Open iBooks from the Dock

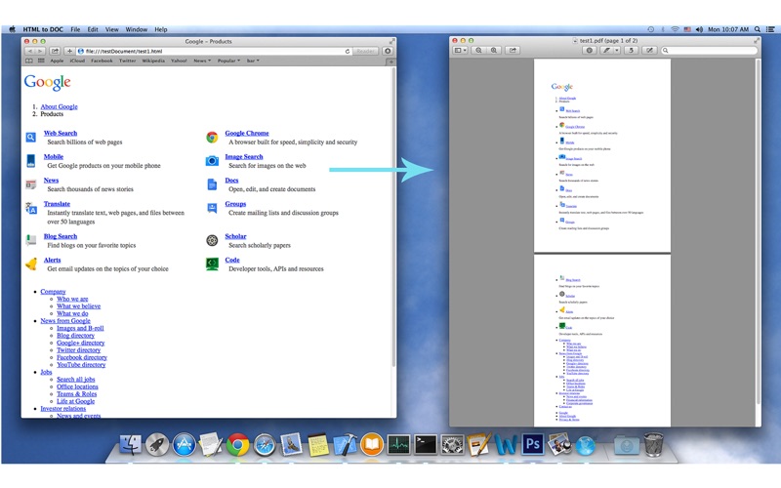pyautogui.click(x=372, y=444)
